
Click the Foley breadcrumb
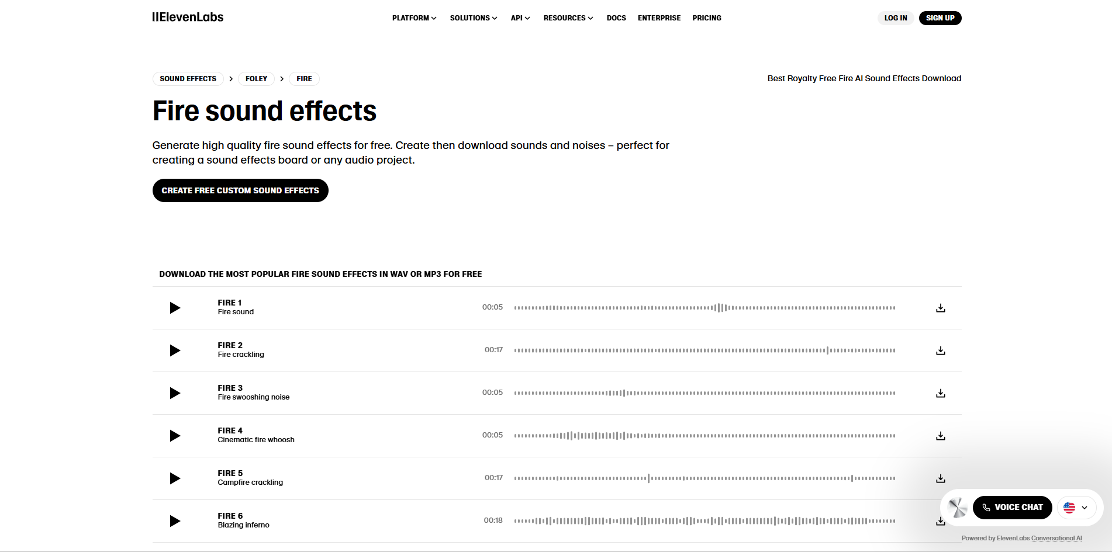(x=256, y=78)
